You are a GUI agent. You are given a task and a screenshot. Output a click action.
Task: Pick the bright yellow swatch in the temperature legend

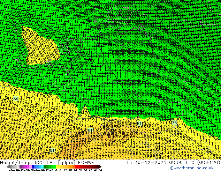[57, 166]
